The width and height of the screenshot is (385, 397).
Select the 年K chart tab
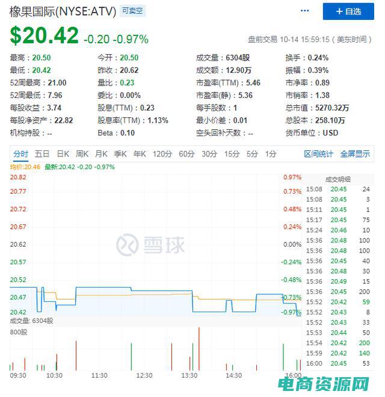click(x=140, y=153)
